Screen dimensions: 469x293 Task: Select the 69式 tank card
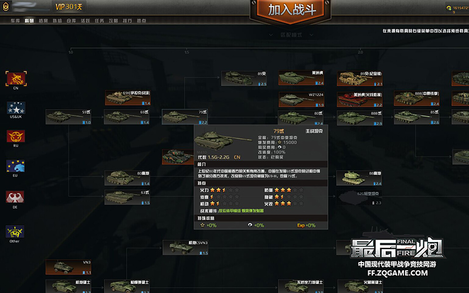click(x=127, y=117)
